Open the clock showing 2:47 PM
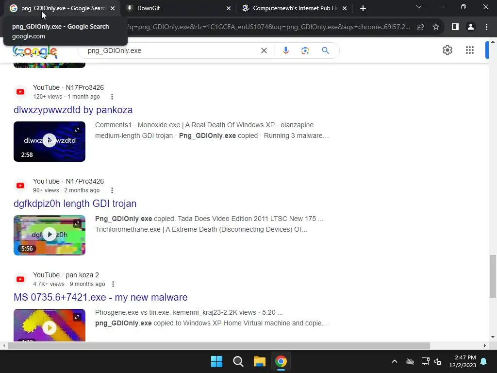This screenshot has height=373, width=497. point(463,361)
